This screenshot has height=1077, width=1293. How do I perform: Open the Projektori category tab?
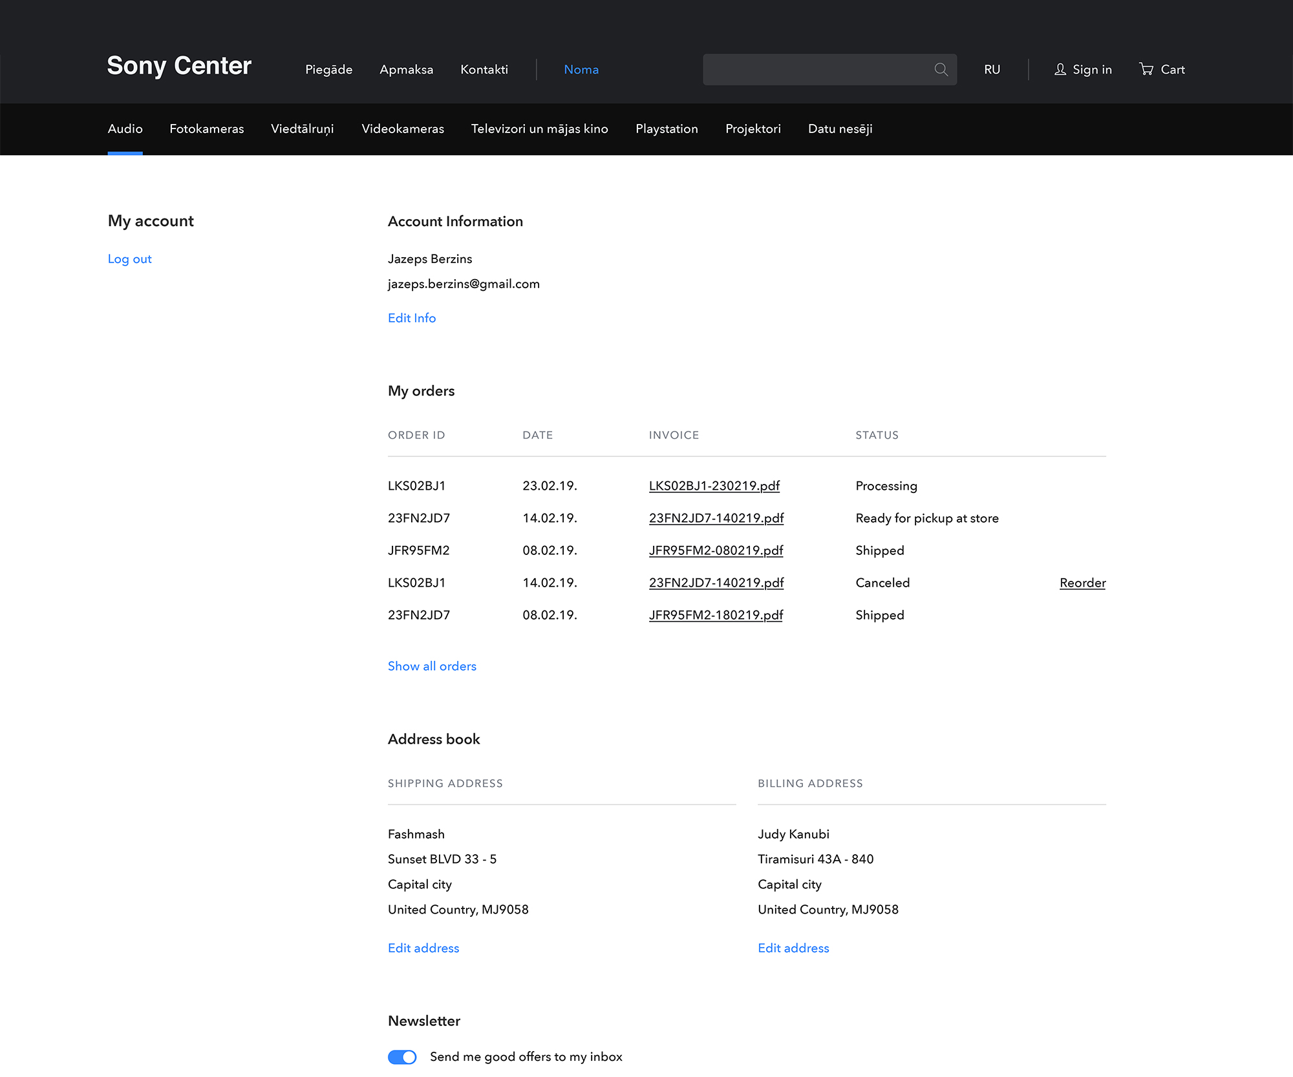pos(753,129)
